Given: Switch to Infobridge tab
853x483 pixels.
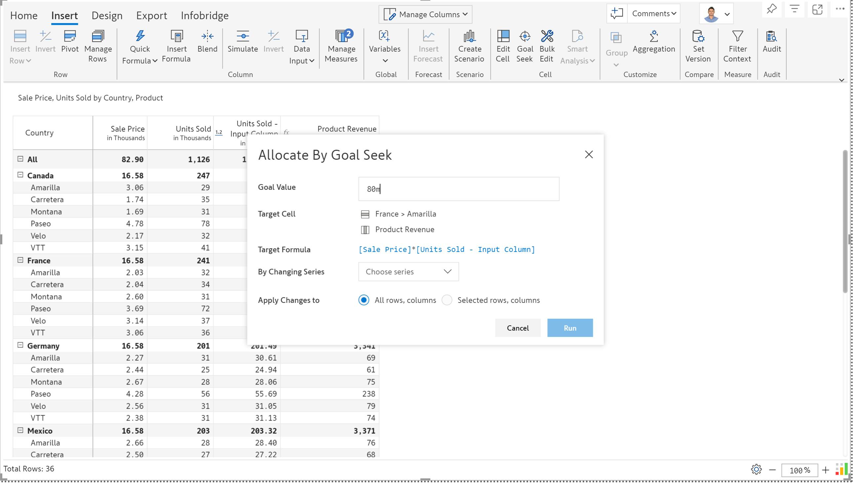Looking at the screenshot, I should pos(205,16).
